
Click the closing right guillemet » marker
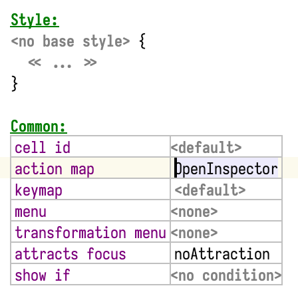tap(90, 63)
